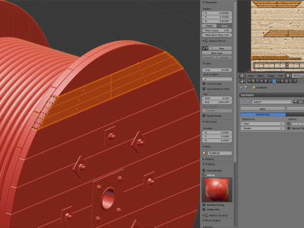Click the image browse icon beside WOOD
The width and height of the screenshot is (304, 228).
coord(289,75)
